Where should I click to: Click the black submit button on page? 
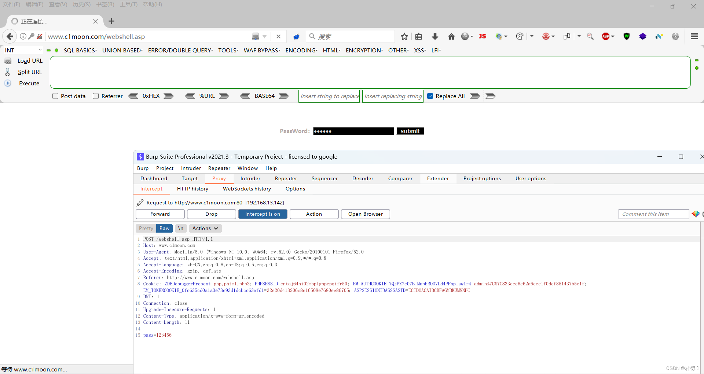tap(410, 131)
